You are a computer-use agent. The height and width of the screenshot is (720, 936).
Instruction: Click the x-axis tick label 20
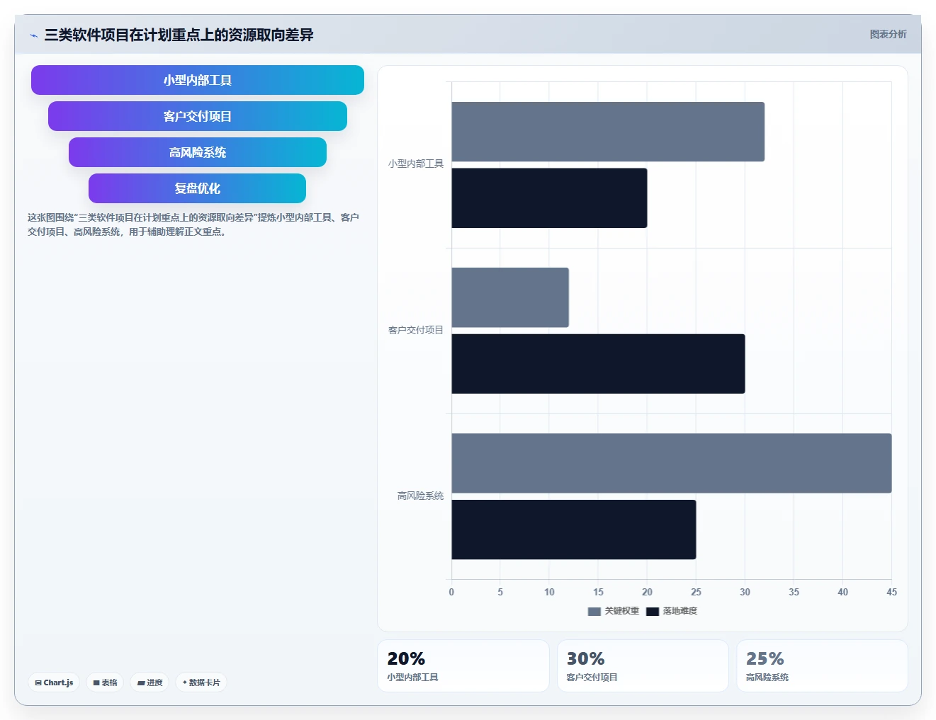click(647, 592)
